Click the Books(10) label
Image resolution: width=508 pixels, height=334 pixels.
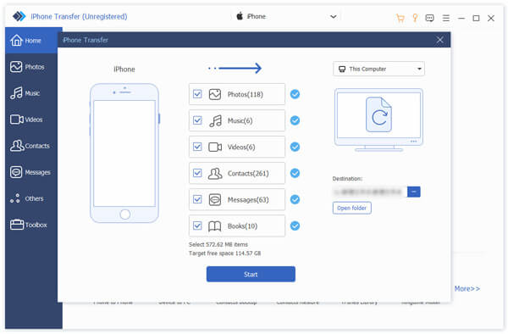pyautogui.click(x=242, y=226)
